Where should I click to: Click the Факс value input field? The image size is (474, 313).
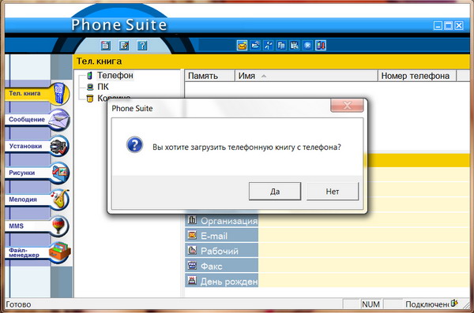(364, 266)
